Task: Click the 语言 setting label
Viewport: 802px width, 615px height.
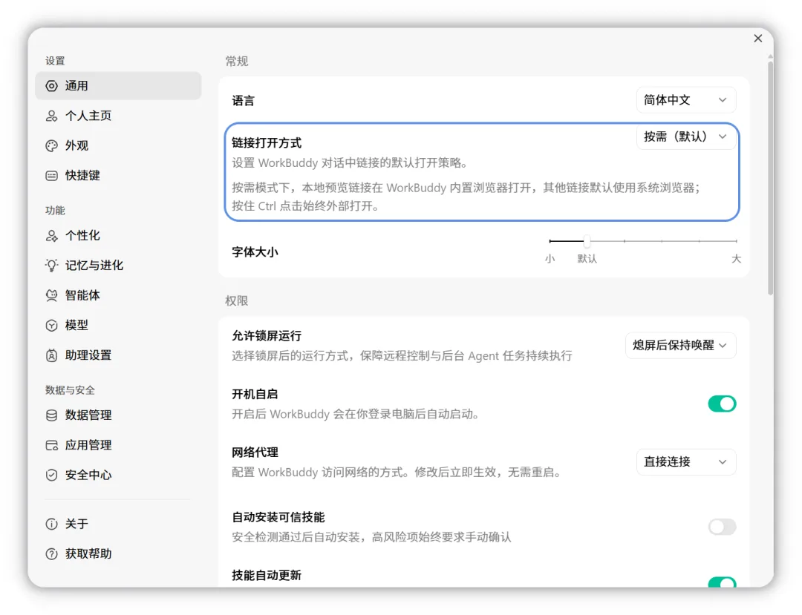Action: pyautogui.click(x=243, y=101)
